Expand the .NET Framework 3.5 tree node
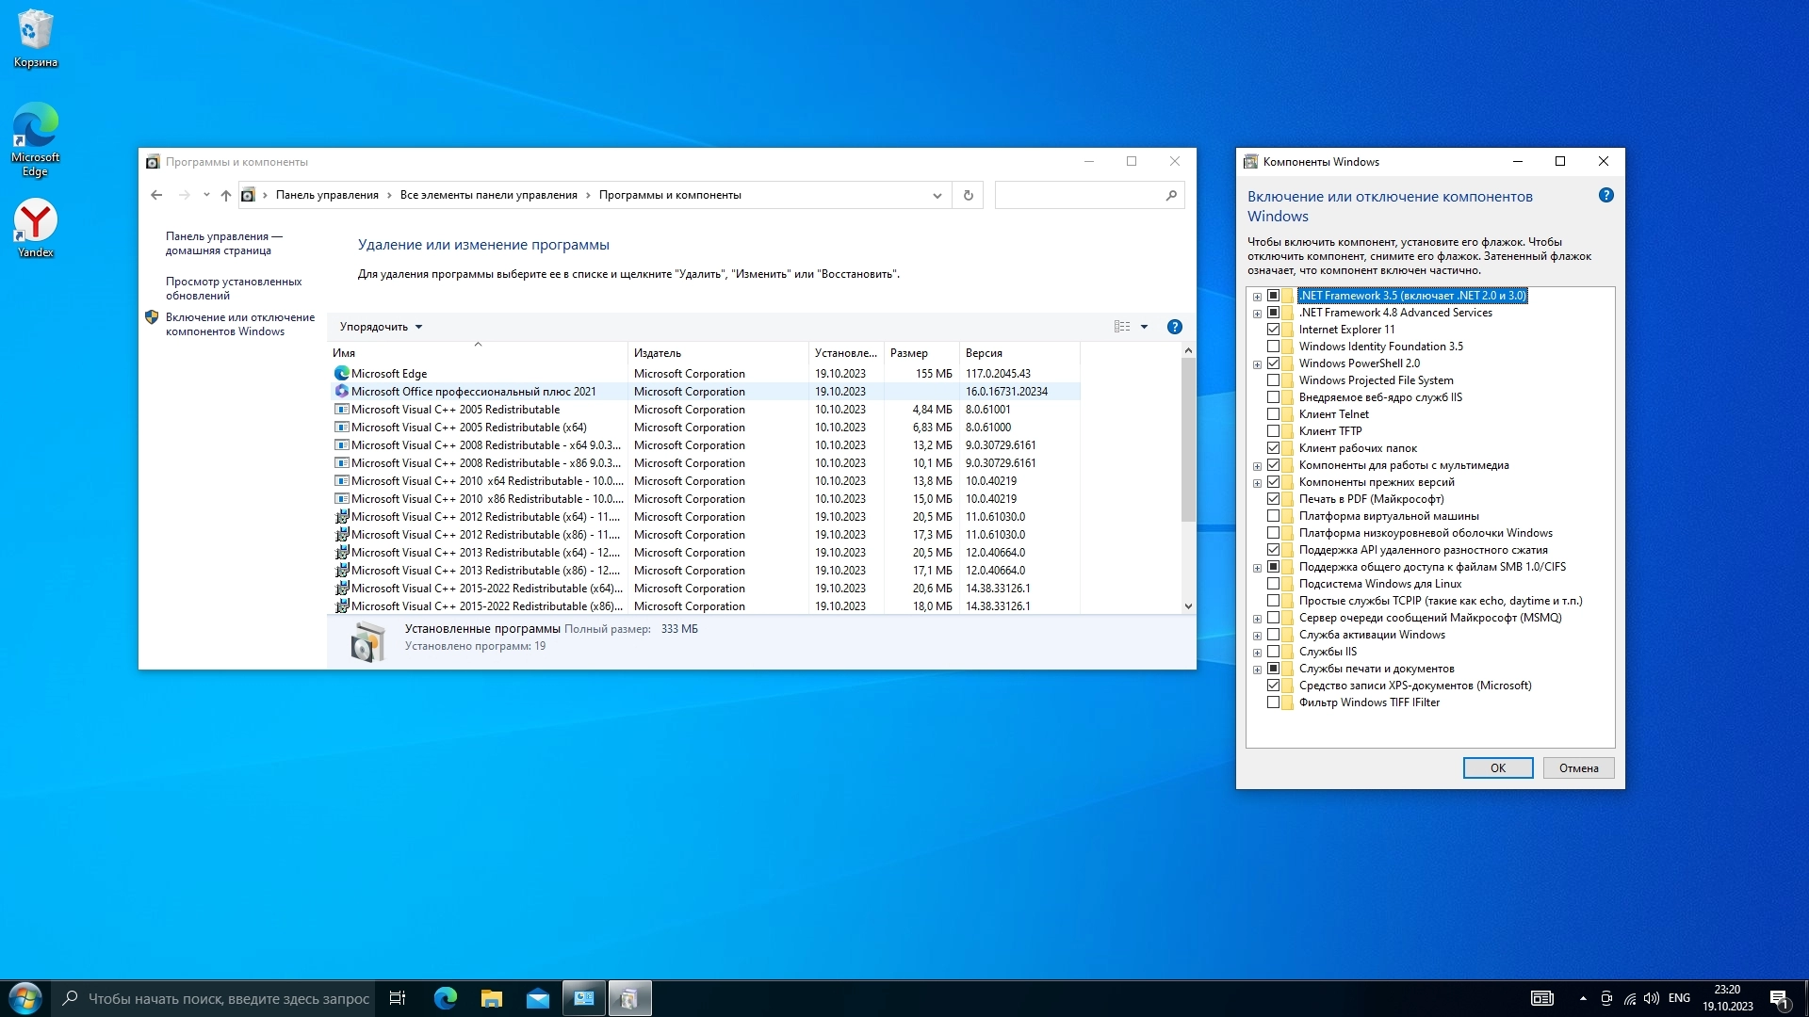Screen dimensions: 1809x1017 coord(1257,297)
